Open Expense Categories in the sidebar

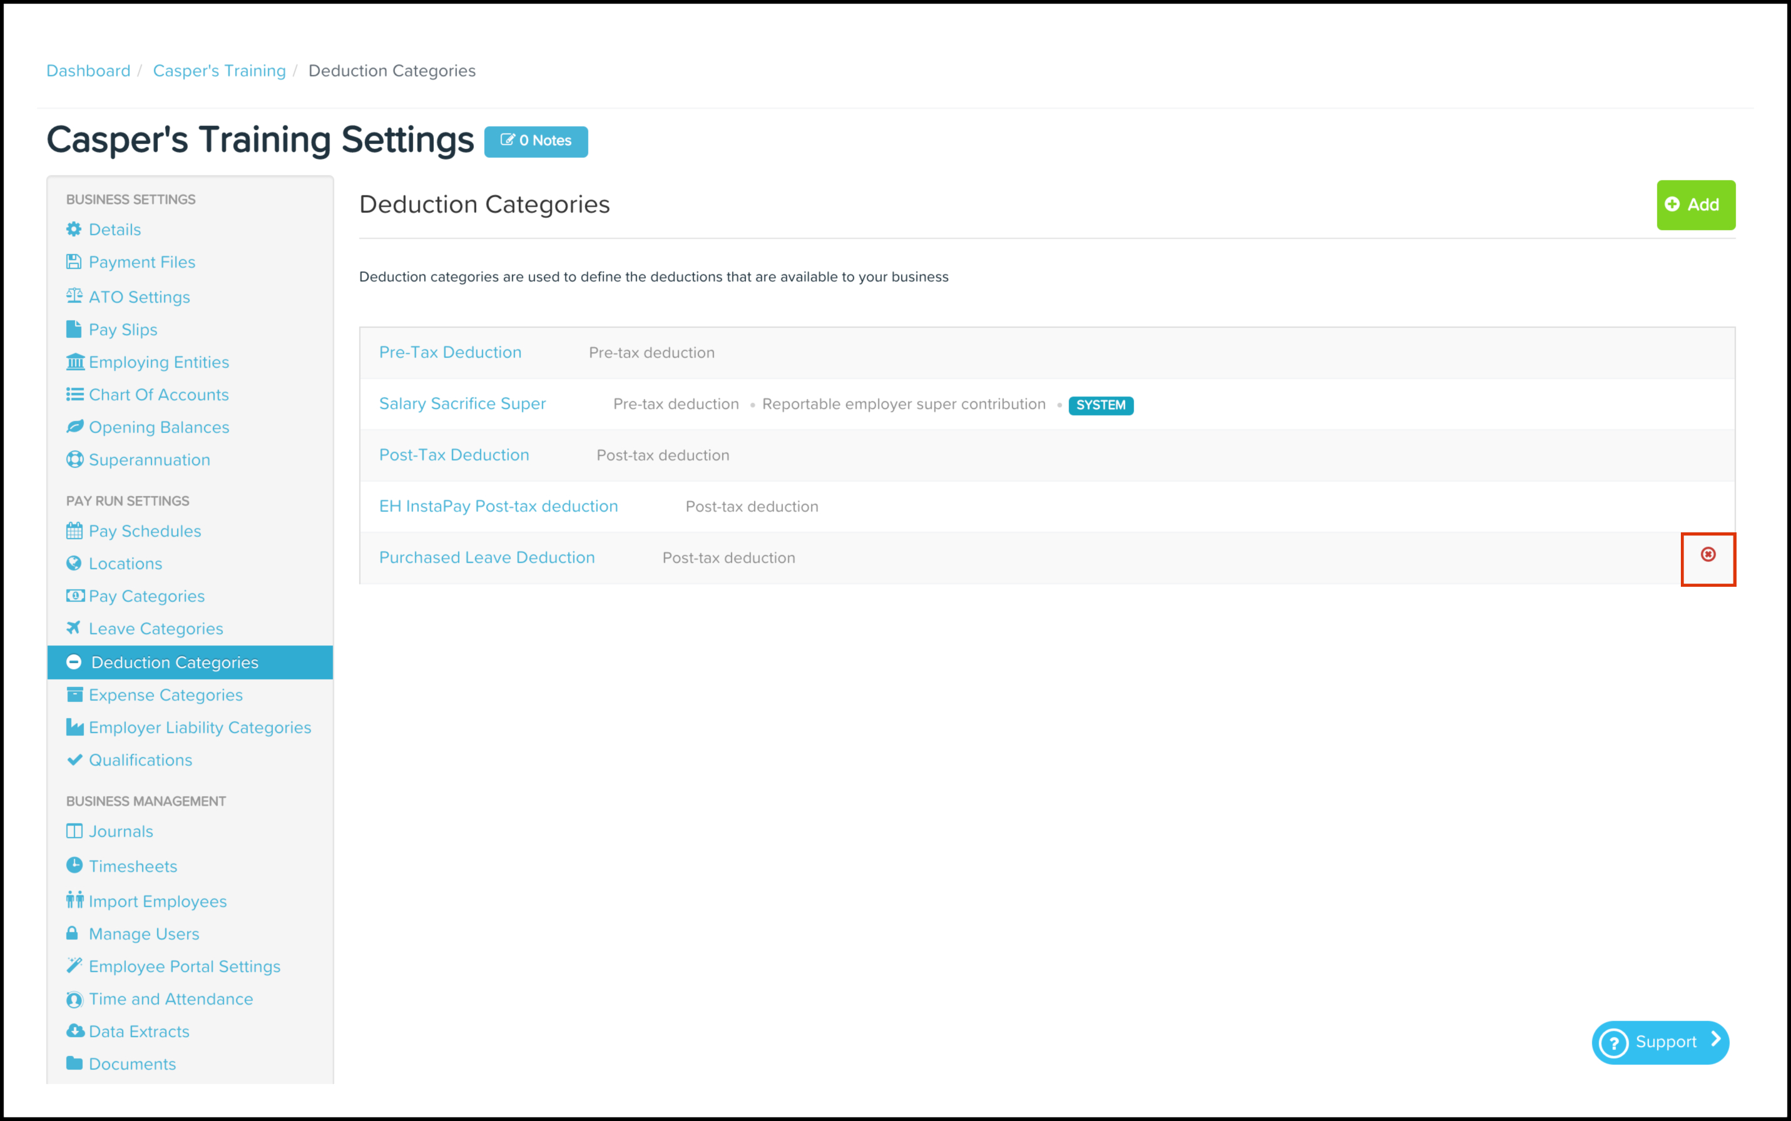point(165,695)
